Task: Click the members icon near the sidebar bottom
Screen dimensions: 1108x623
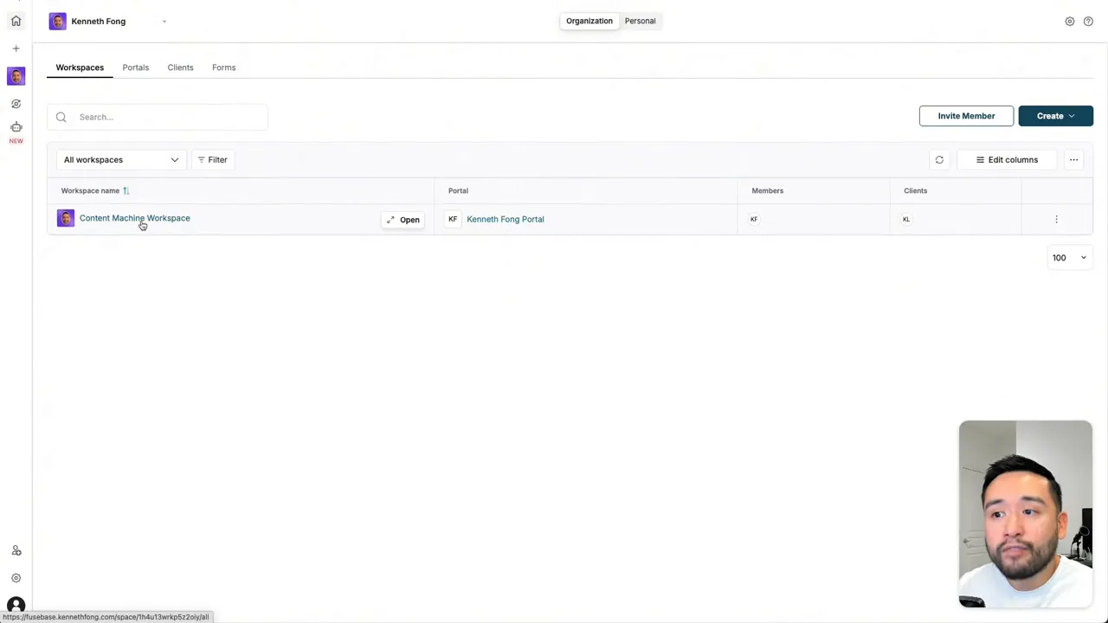Action: (x=16, y=550)
